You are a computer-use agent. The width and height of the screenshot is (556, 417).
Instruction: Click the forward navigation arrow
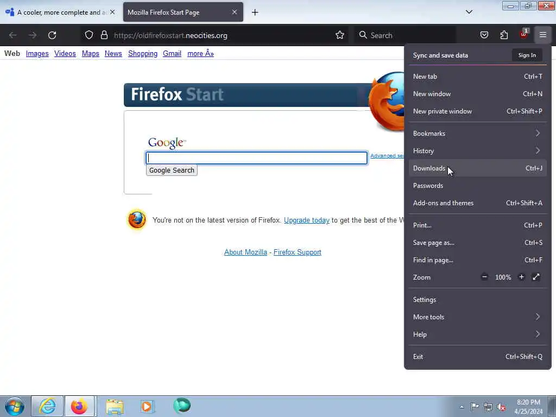point(33,35)
